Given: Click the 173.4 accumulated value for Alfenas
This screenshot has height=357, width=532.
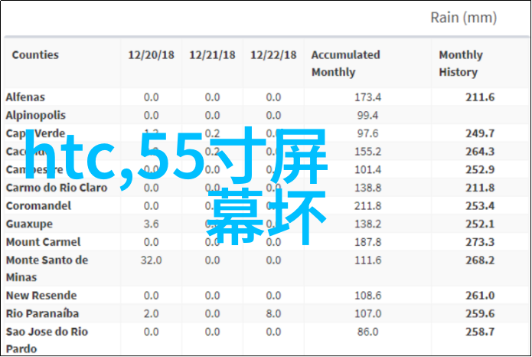Looking at the screenshot, I should (x=367, y=97).
